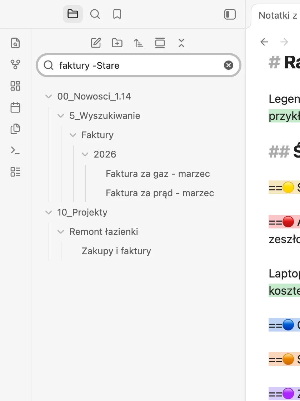This screenshot has height=401, width=300.
Task: Open command palette ribbon icon
Action: point(15,150)
